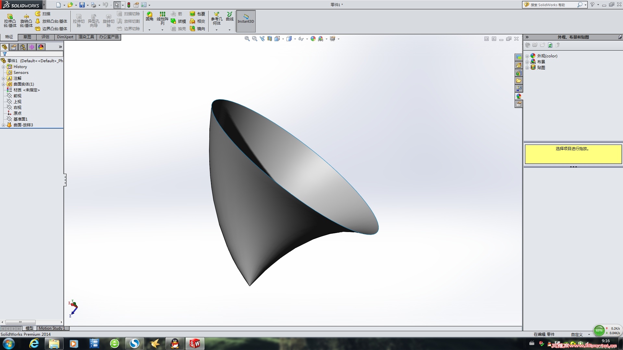Click Zoom to Fit in view toolbar
The height and width of the screenshot is (350, 623).
247,39
